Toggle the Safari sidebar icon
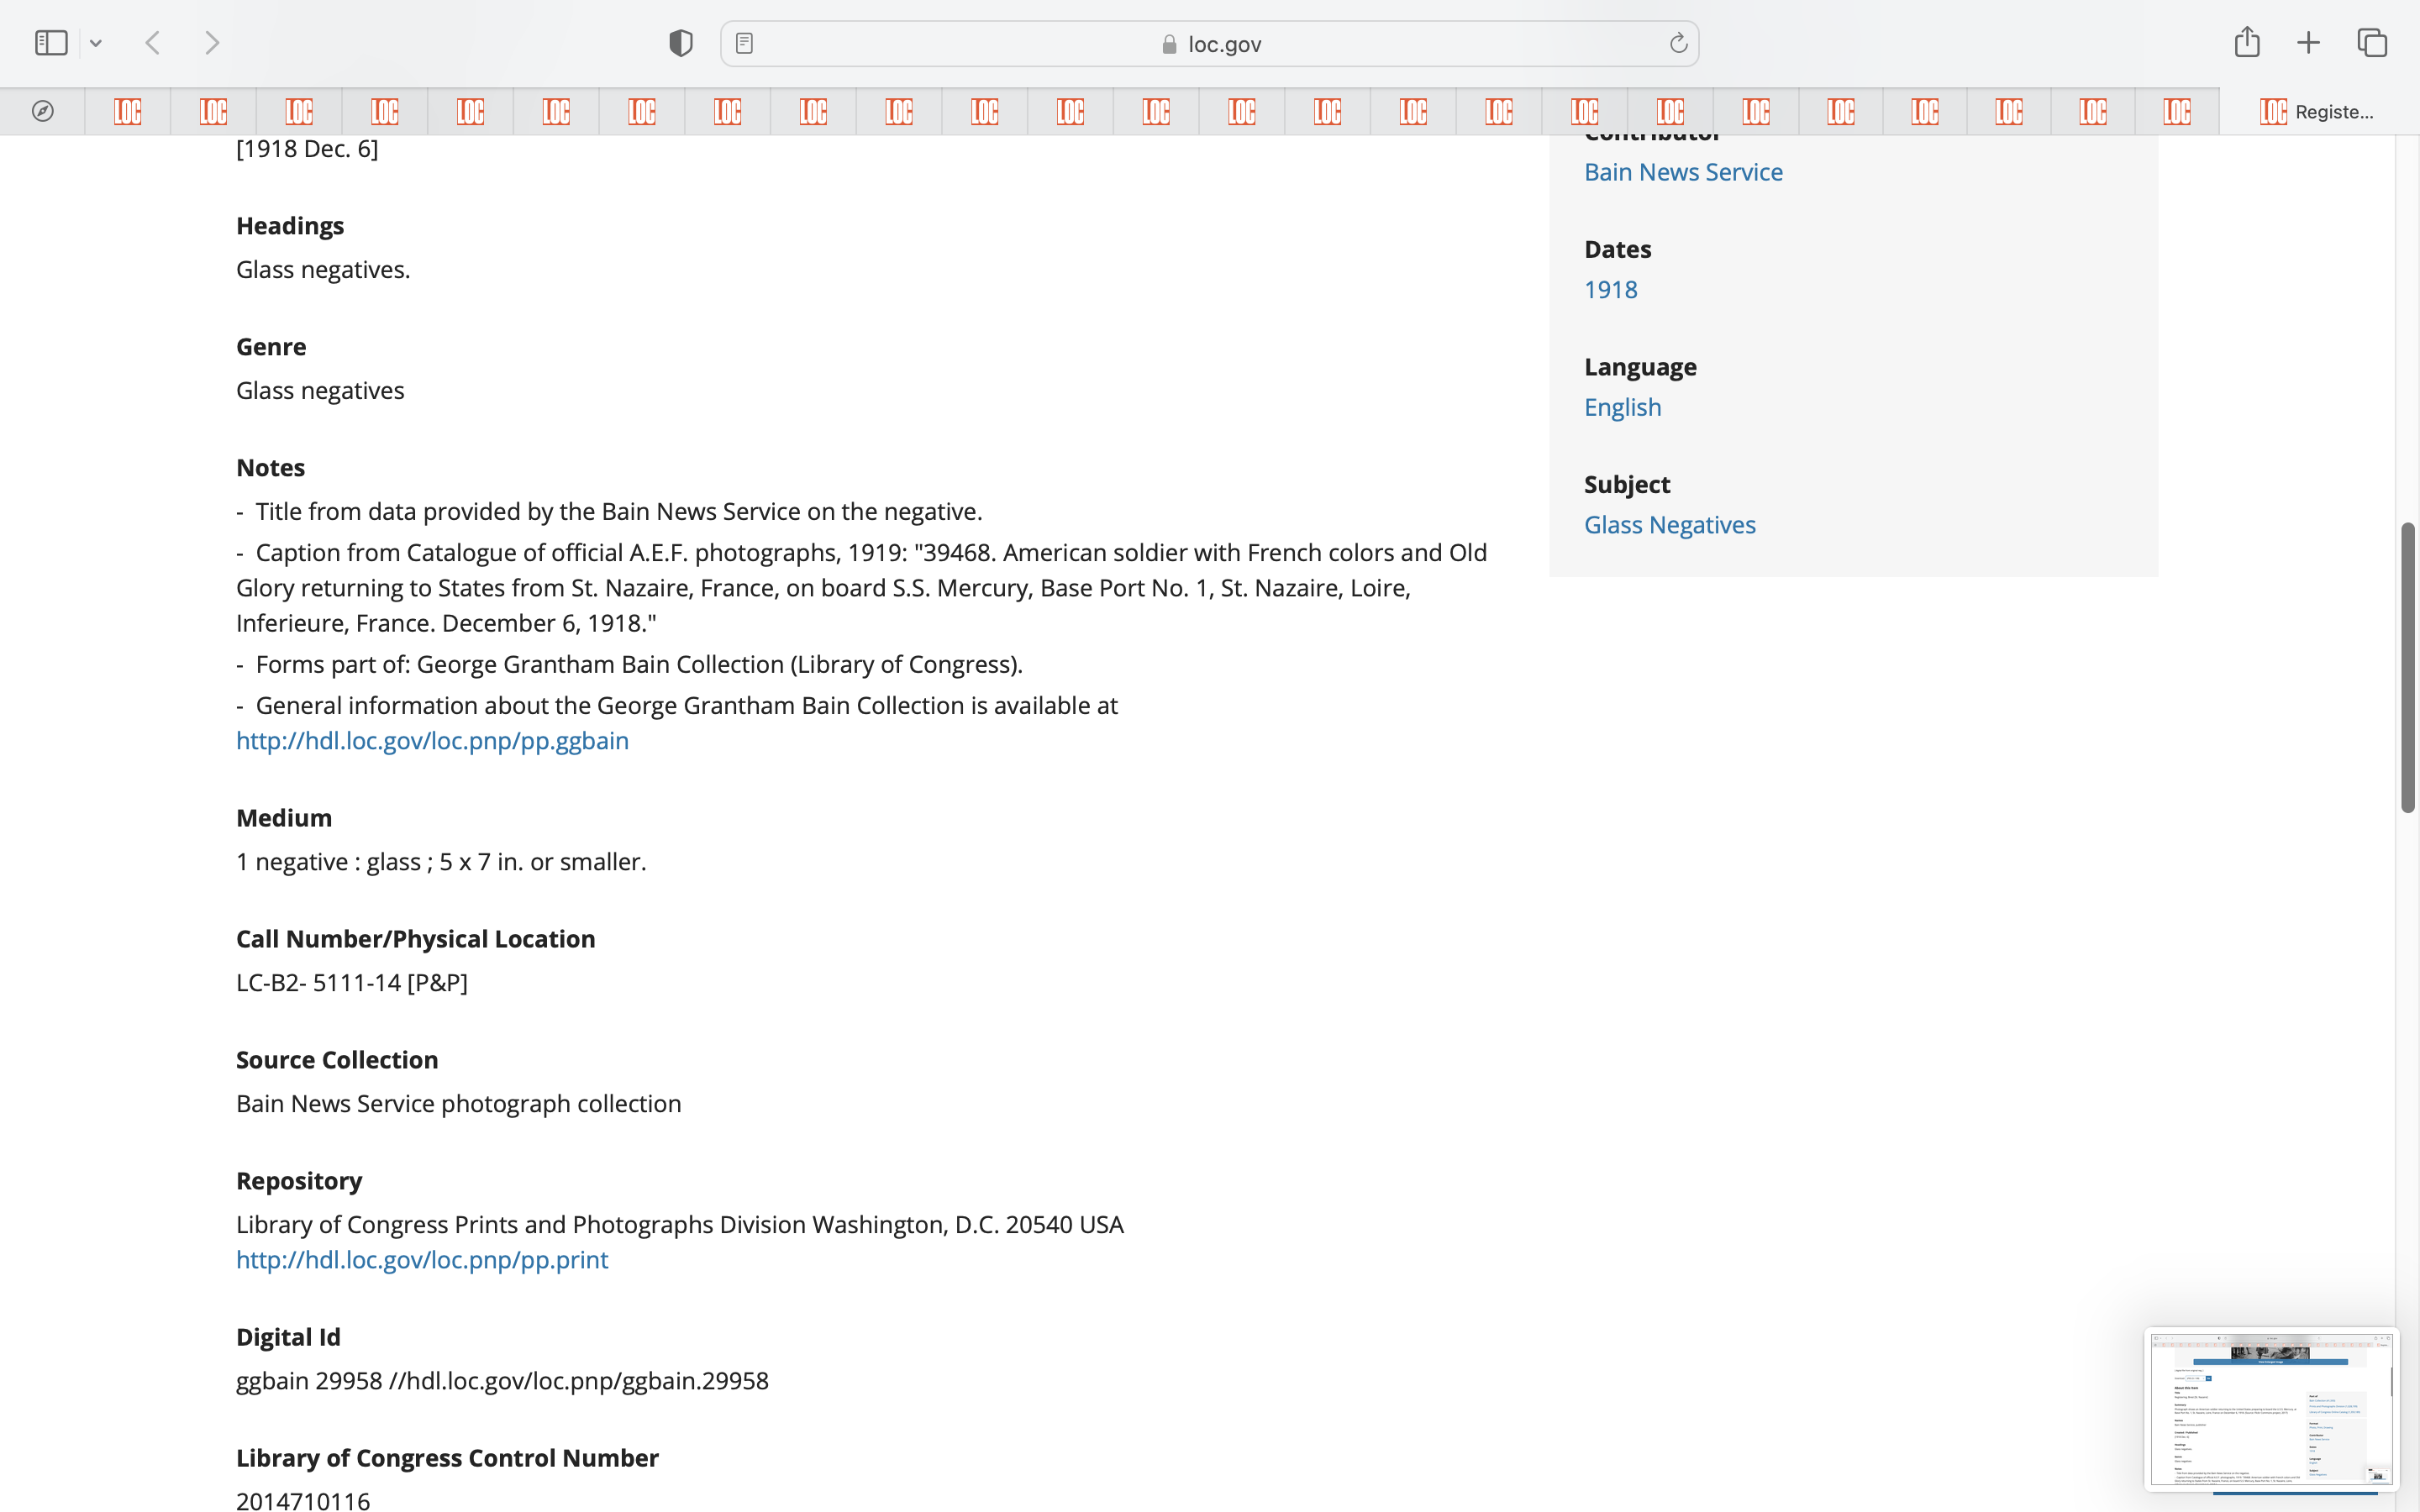 pos(51,43)
